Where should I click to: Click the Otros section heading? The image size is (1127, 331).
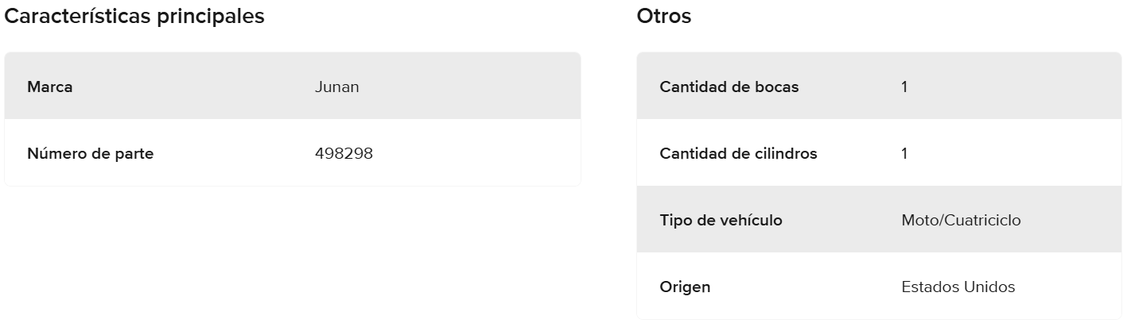pos(663,16)
